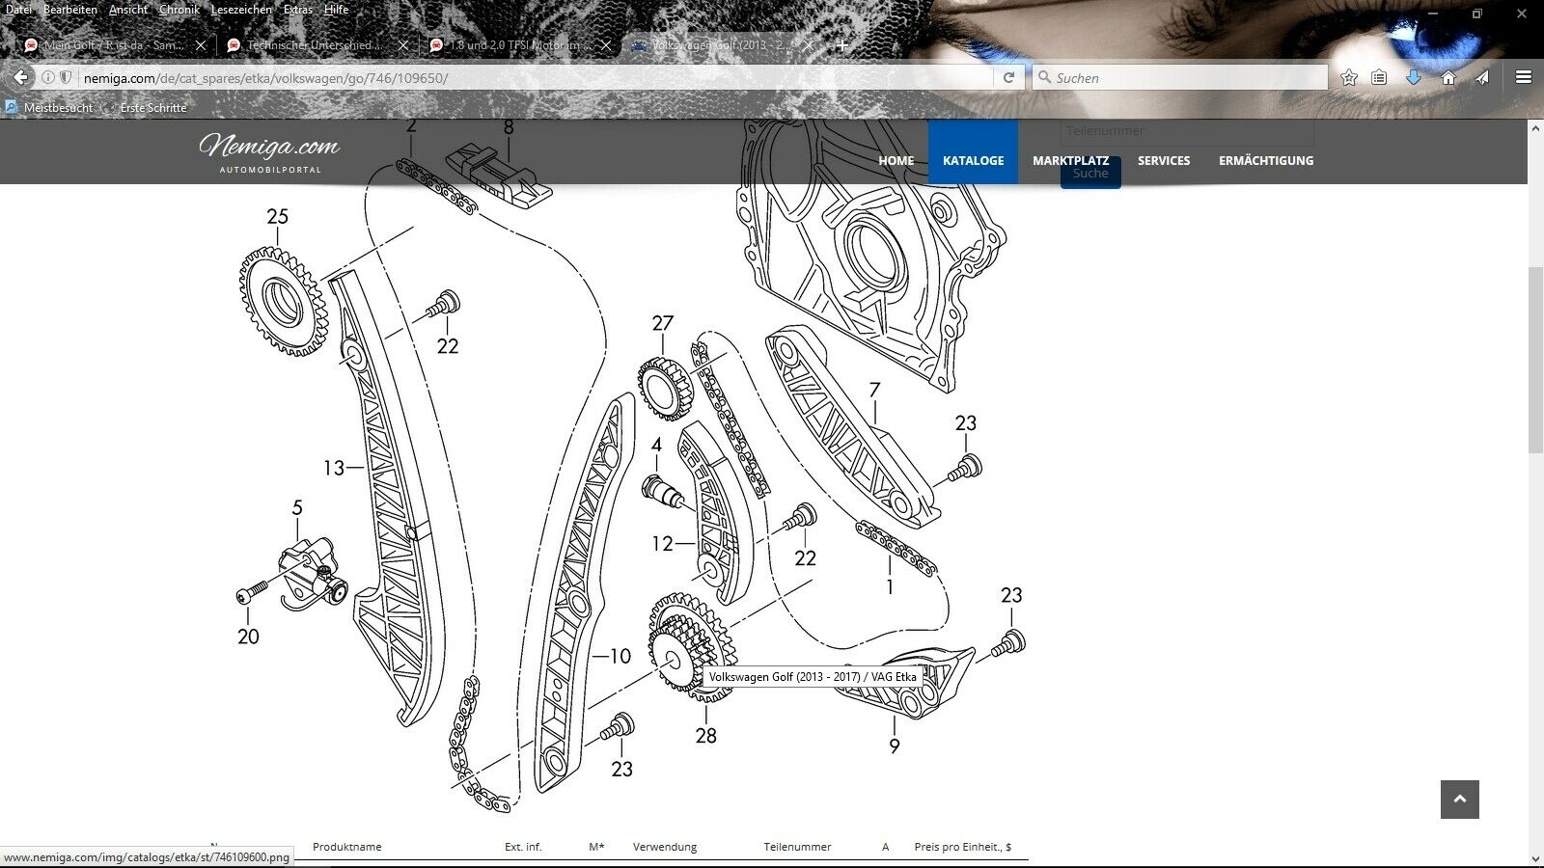This screenshot has height=868, width=1544.
Task: Click the blue Suche button
Action: [1090, 174]
